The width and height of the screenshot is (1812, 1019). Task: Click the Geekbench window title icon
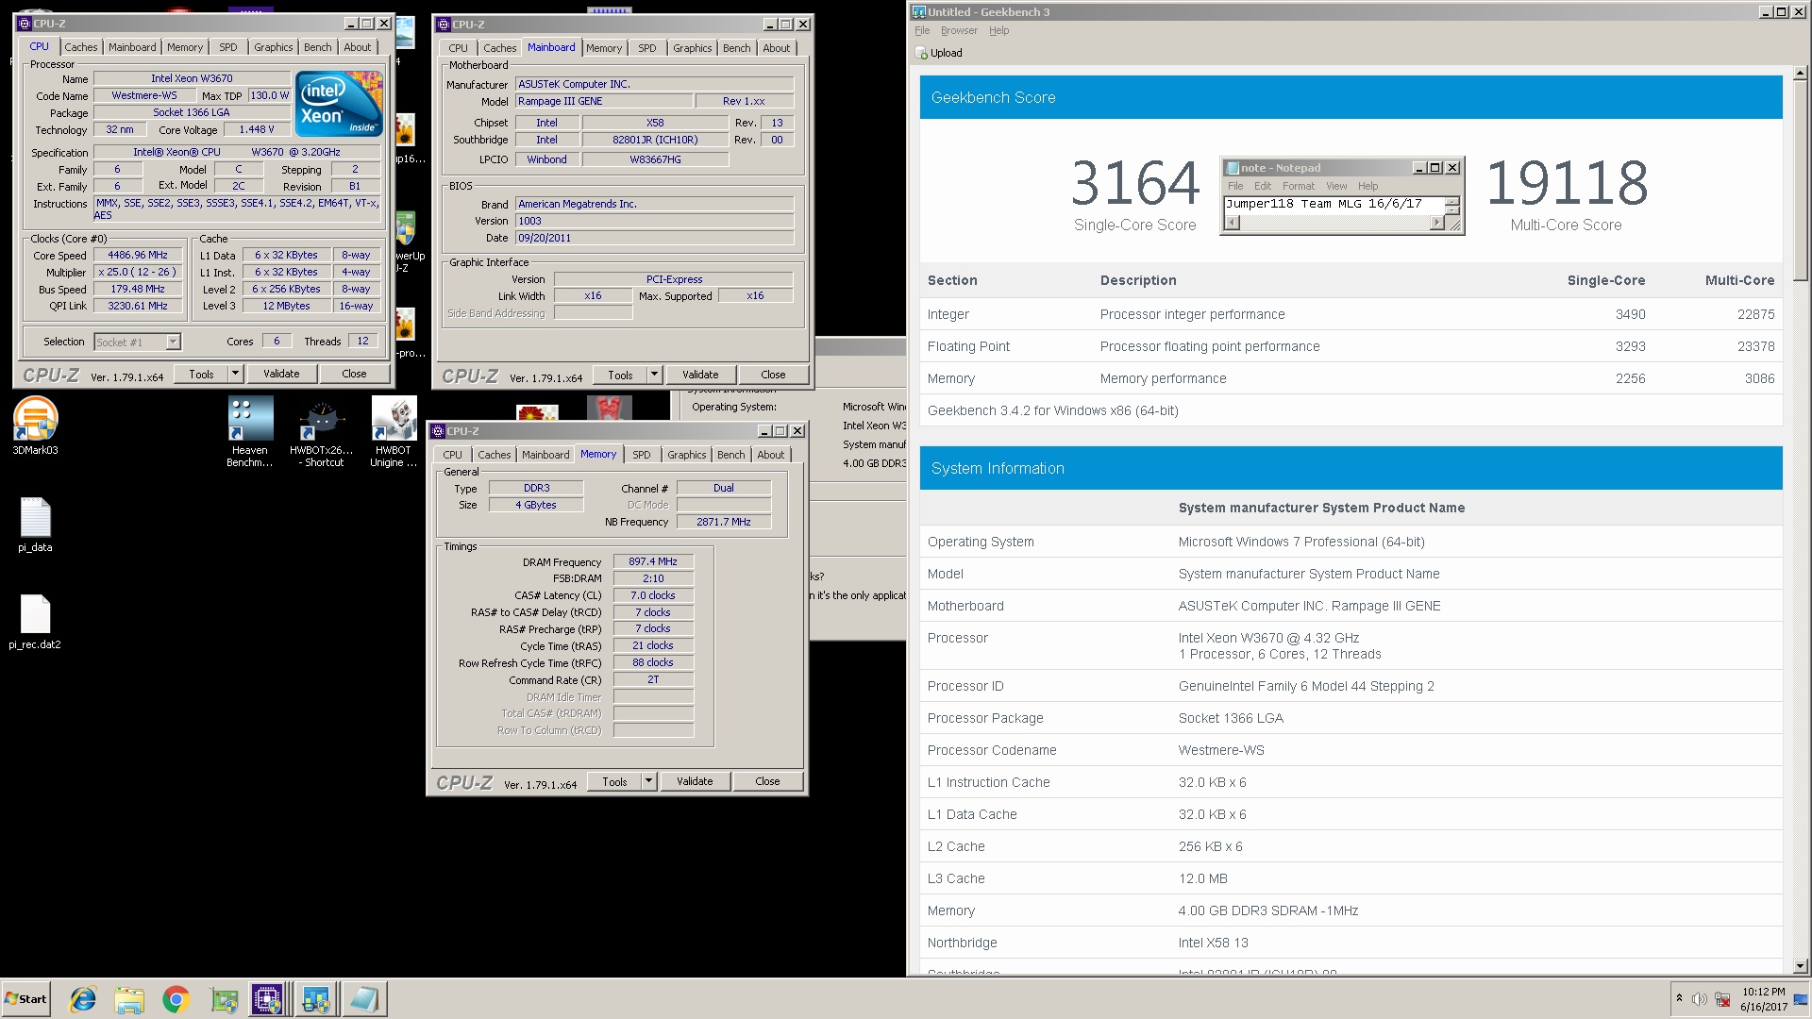(919, 12)
